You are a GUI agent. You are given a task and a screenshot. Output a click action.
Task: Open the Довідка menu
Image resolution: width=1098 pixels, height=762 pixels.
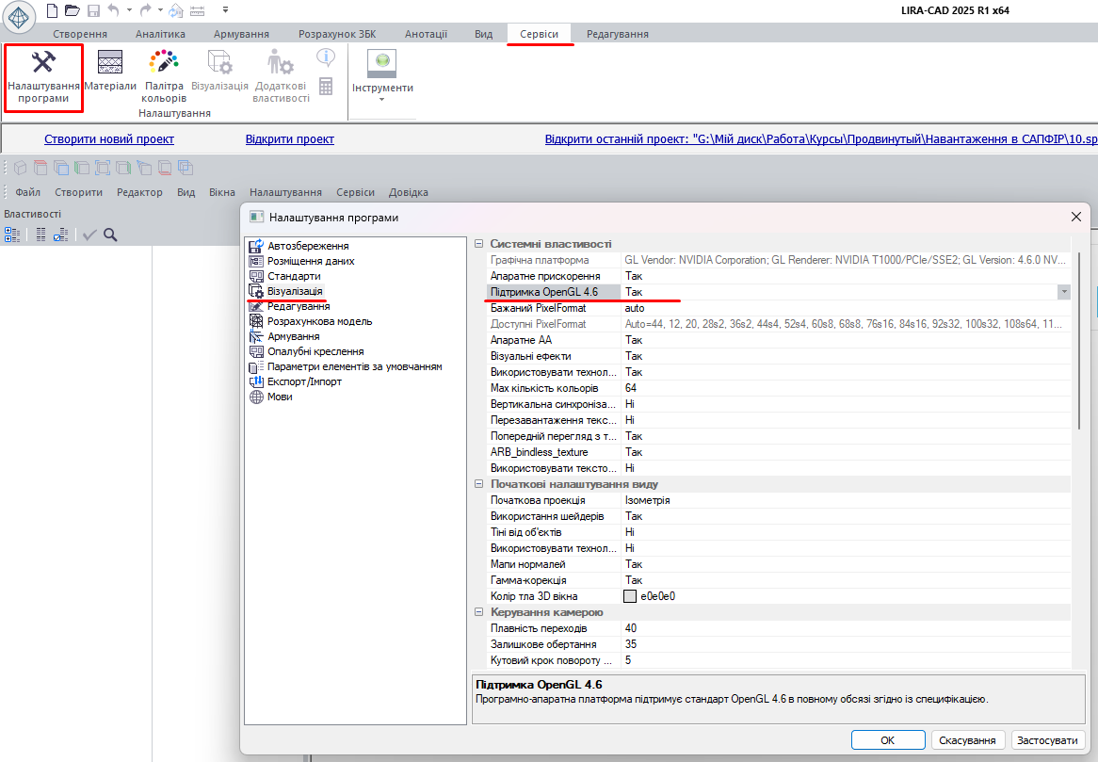pos(408,192)
